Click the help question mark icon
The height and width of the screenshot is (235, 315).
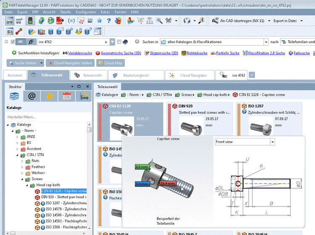pos(109,21)
